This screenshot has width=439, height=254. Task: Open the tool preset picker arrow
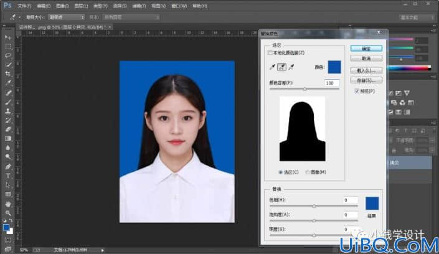click(19, 17)
